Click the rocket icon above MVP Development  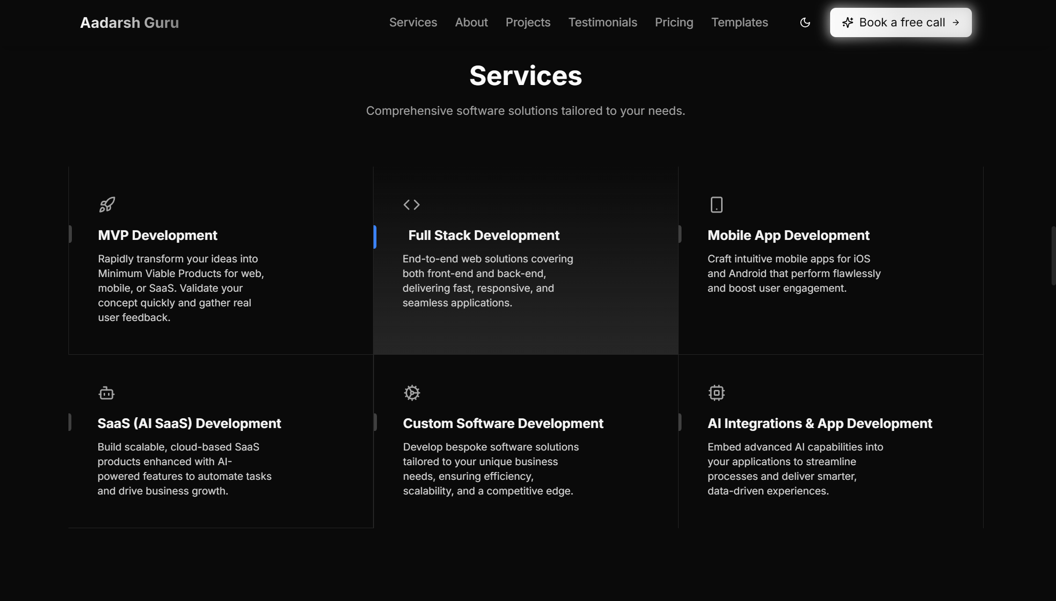107,204
